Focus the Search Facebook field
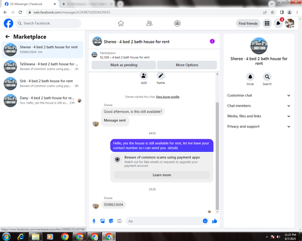The image size is (302, 241). tap(48, 23)
